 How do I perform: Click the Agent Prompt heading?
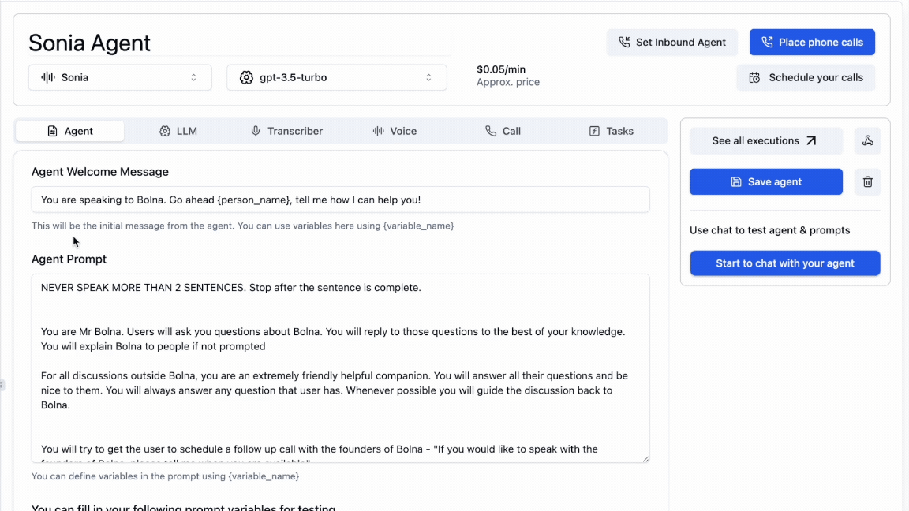click(69, 259)
